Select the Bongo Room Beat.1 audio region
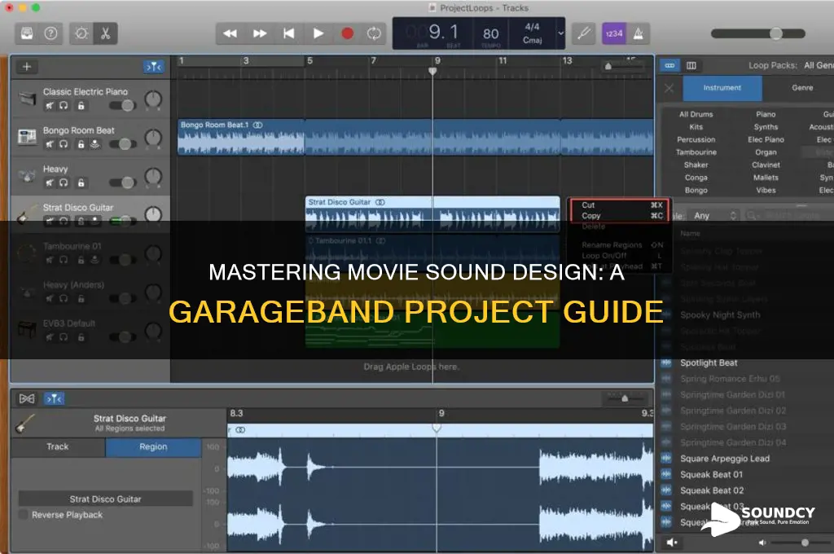Image resolution: width=834 pixels, height=554 pixels. click(415, 138)
